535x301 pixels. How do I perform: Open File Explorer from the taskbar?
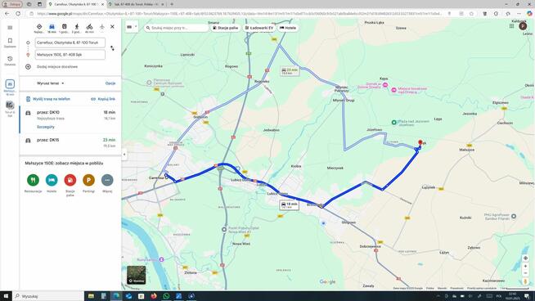[x=91, y=296]
